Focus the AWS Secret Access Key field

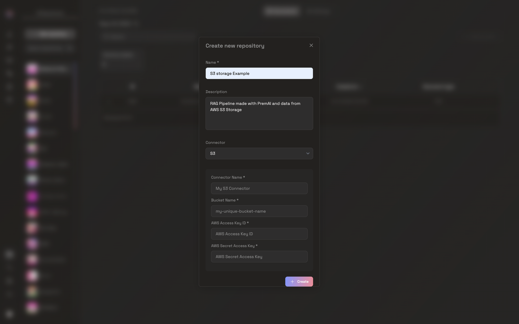click(x=259, y=257)
